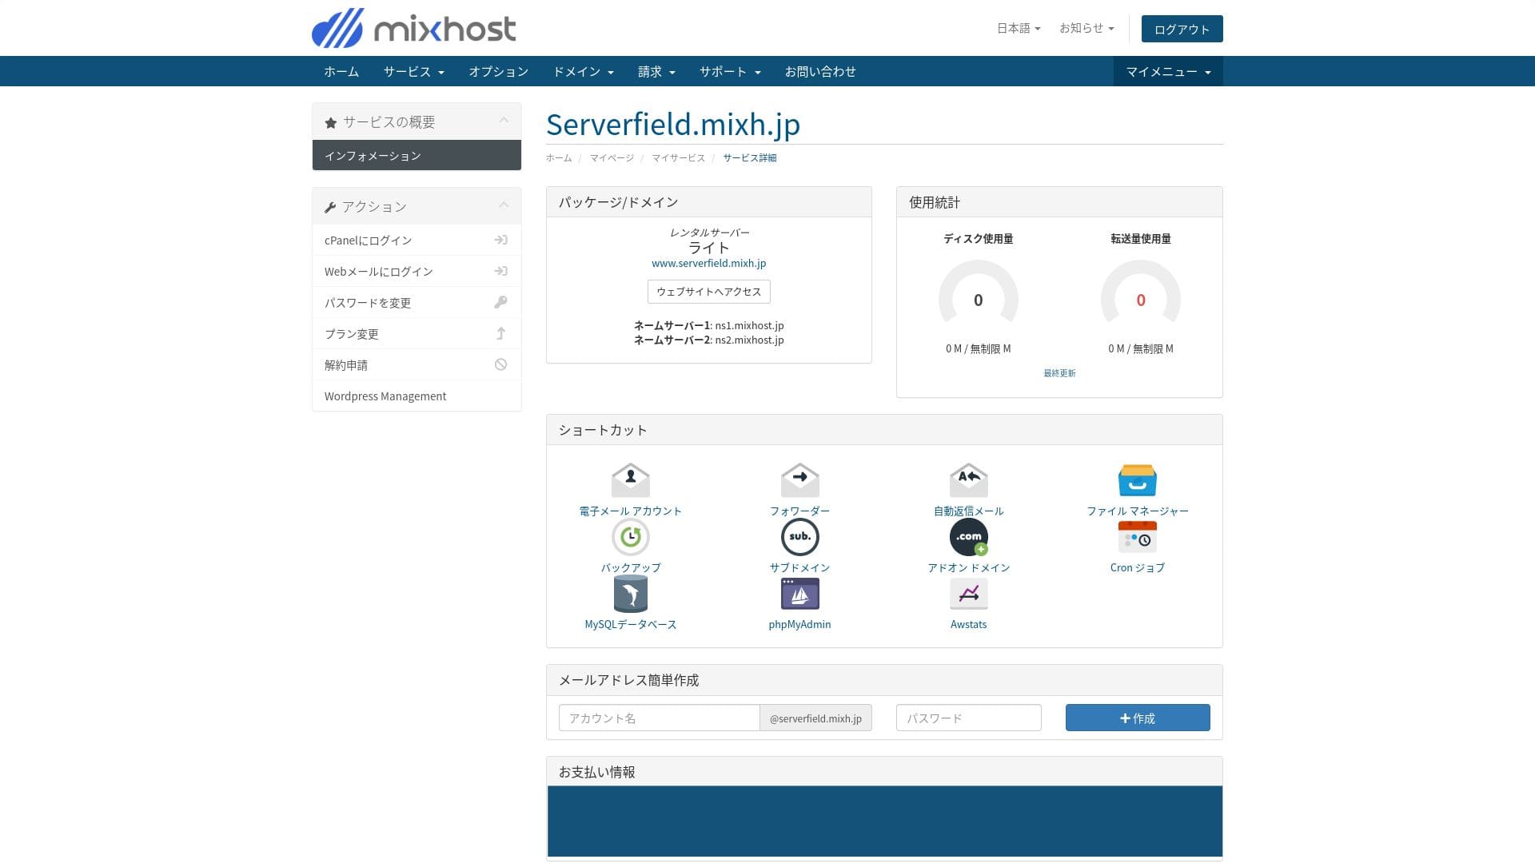Open the 自動返信メール icon
1535x863 pixels.
click(x=968, y=480)
